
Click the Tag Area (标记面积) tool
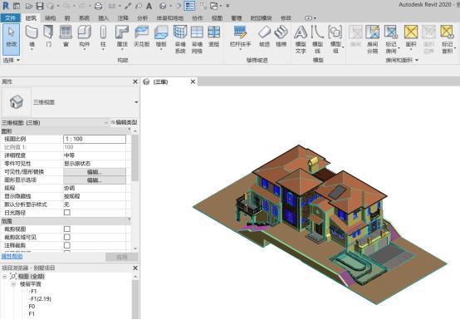point(448,39)
